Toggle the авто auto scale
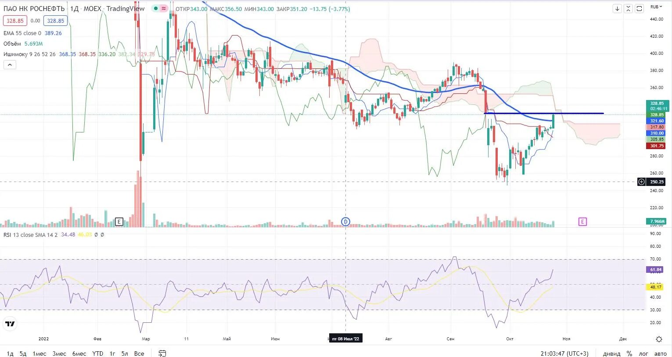Viewport: 672px width, 357px height. [x=661, y=353]
